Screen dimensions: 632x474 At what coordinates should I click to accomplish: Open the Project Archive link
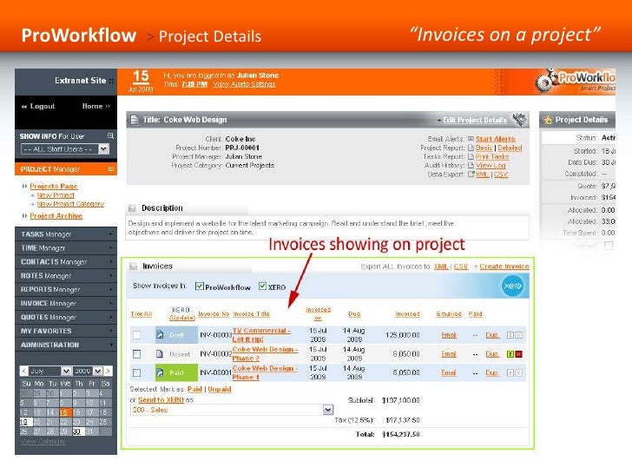click(56, 216)
